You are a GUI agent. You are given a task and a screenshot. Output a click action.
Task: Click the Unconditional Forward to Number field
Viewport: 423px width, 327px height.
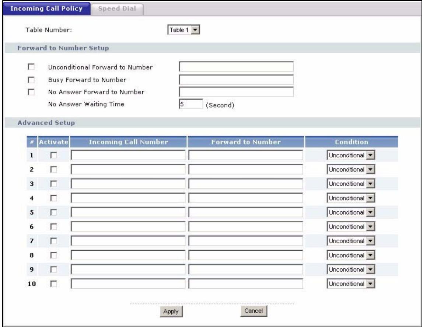coord(236,67)
